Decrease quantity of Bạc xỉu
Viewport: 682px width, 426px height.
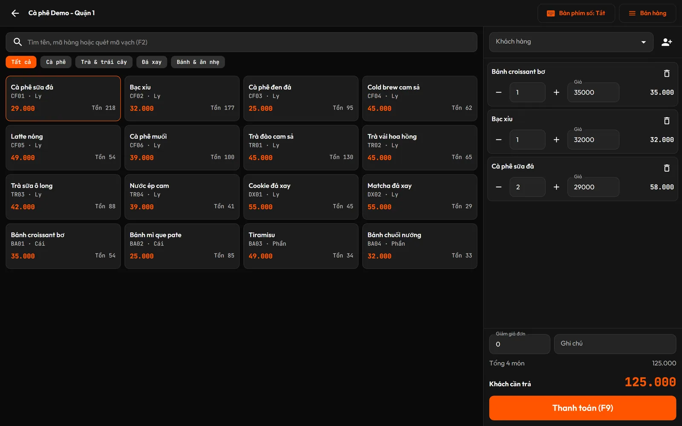tap(499, 140)
